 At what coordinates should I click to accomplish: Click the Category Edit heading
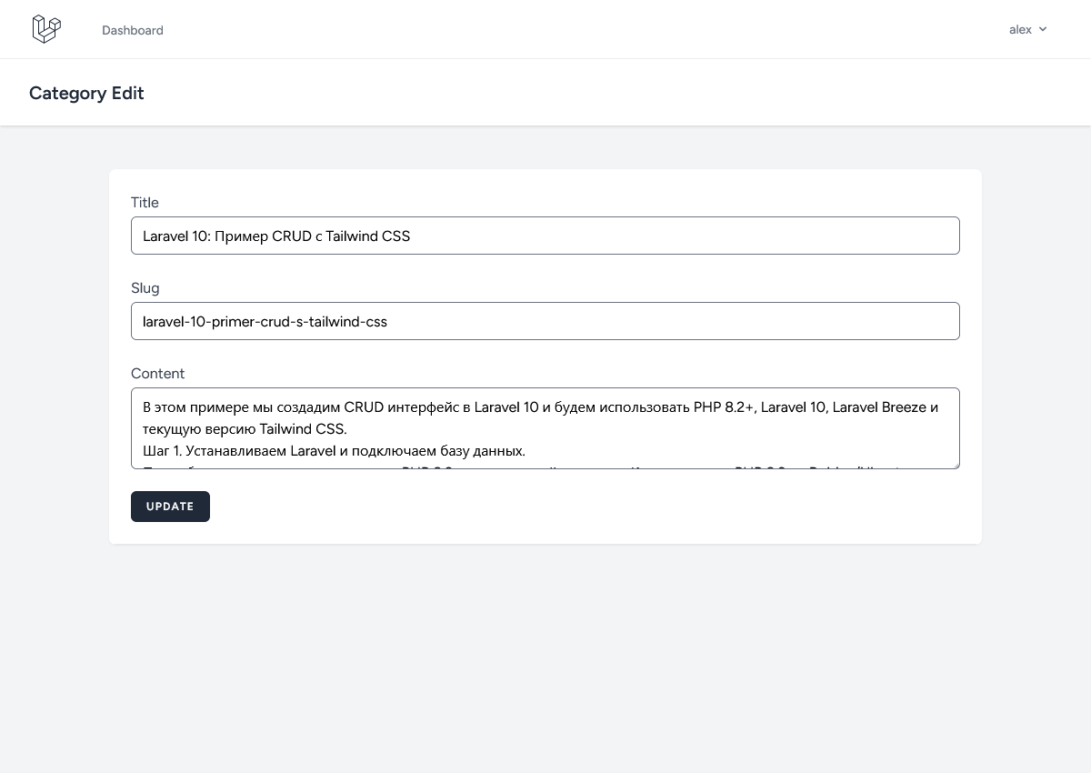86,93
